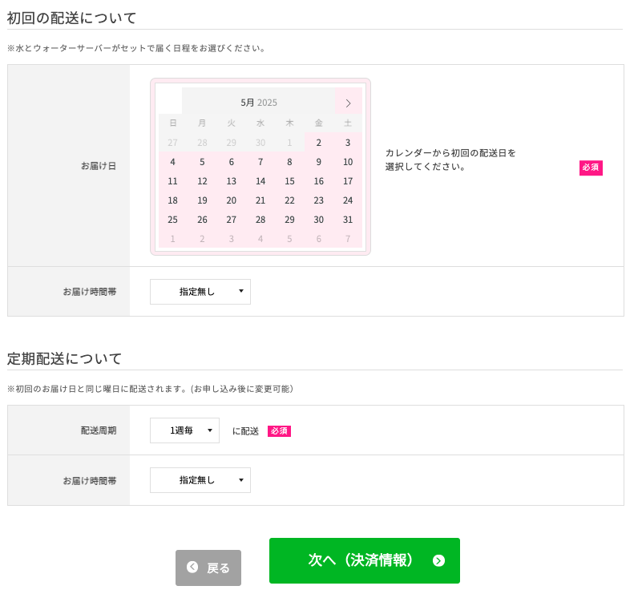
Task: Open recurring delivery time slot dropdown
Action: tap(200, 480)
